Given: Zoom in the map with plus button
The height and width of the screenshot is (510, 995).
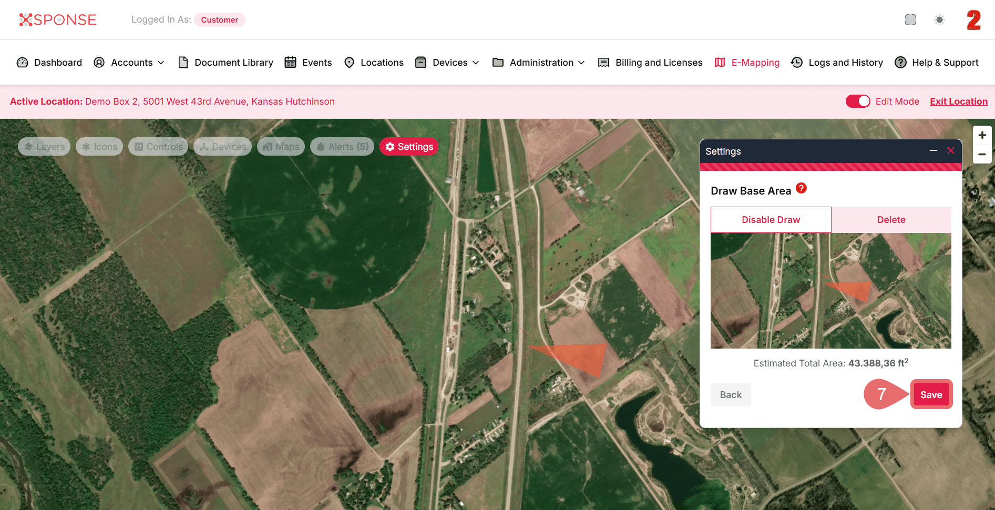Looking at the screenshot, I should 982,135.
